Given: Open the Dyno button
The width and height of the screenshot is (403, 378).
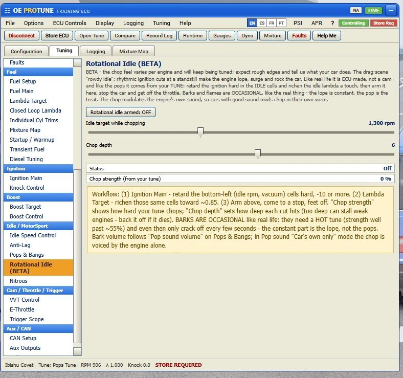Looking at the screenshot, I should (247, 36).
